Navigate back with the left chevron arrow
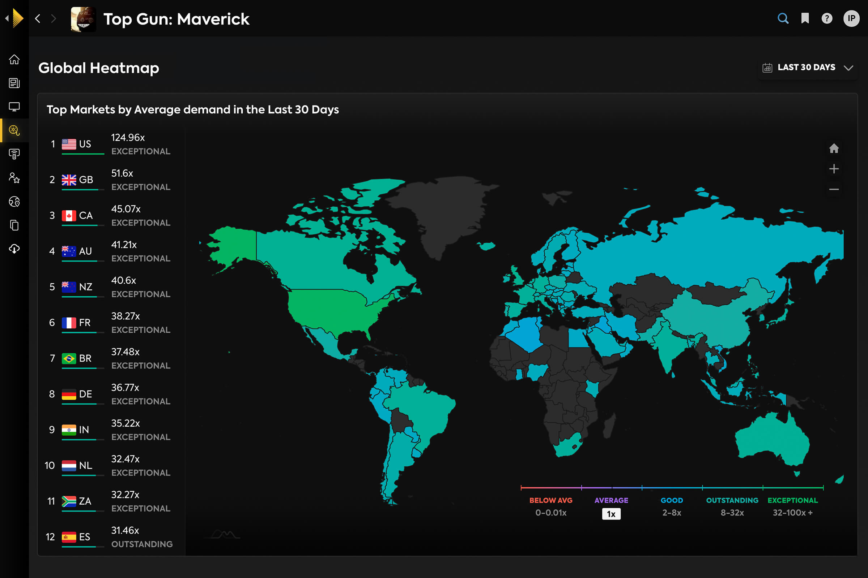The width and height of the screenshot is (868, 578). pos(37,18)
